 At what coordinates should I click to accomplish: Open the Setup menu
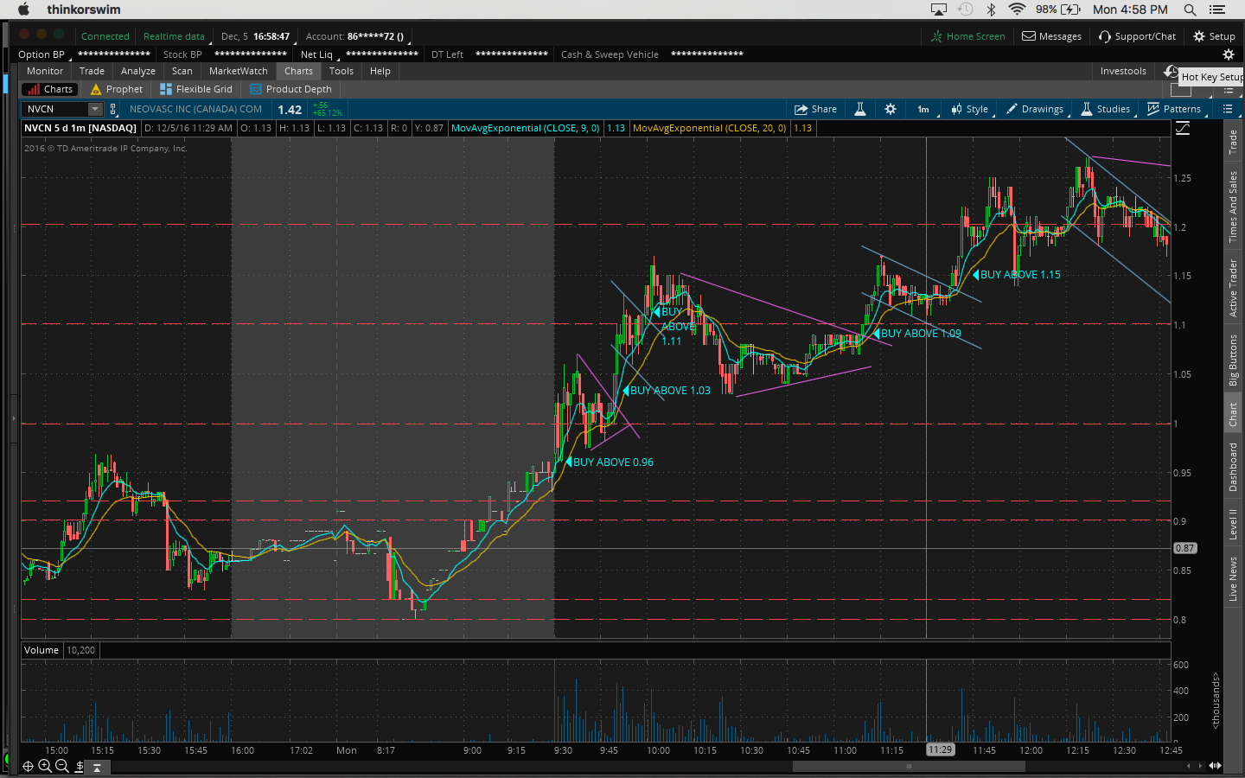coord(1214,36)
